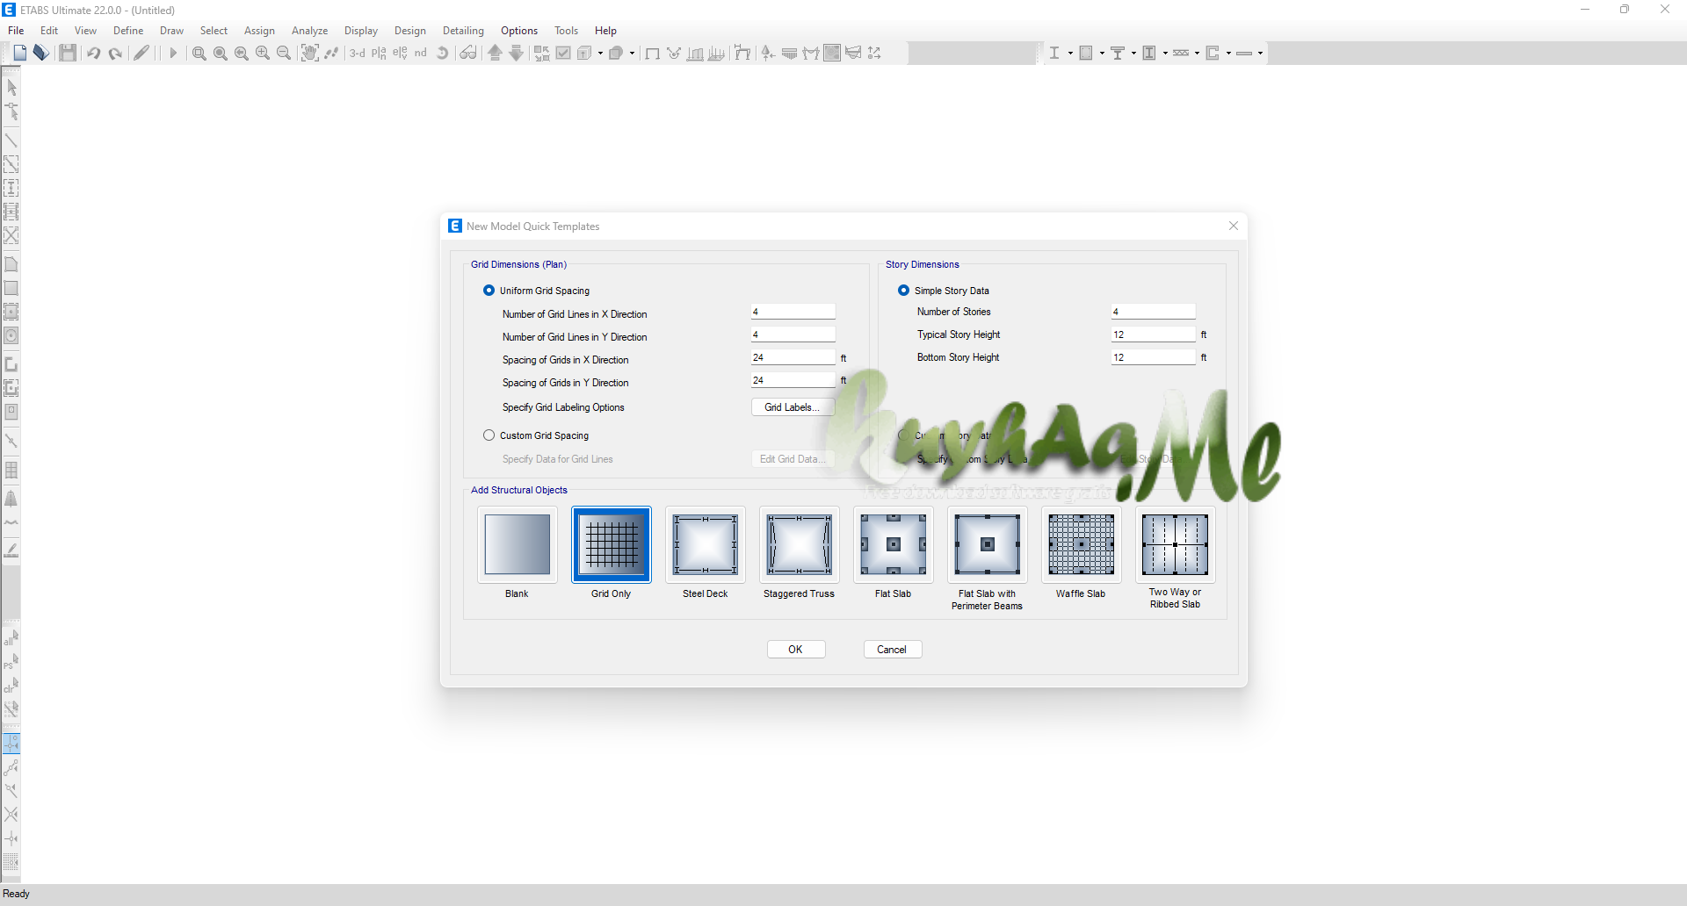Image resolution: width=1687 pixels, height=906 pixels.
Task: Open dropdown arrow next to object shrink cube icon
Action: (632, 53)
